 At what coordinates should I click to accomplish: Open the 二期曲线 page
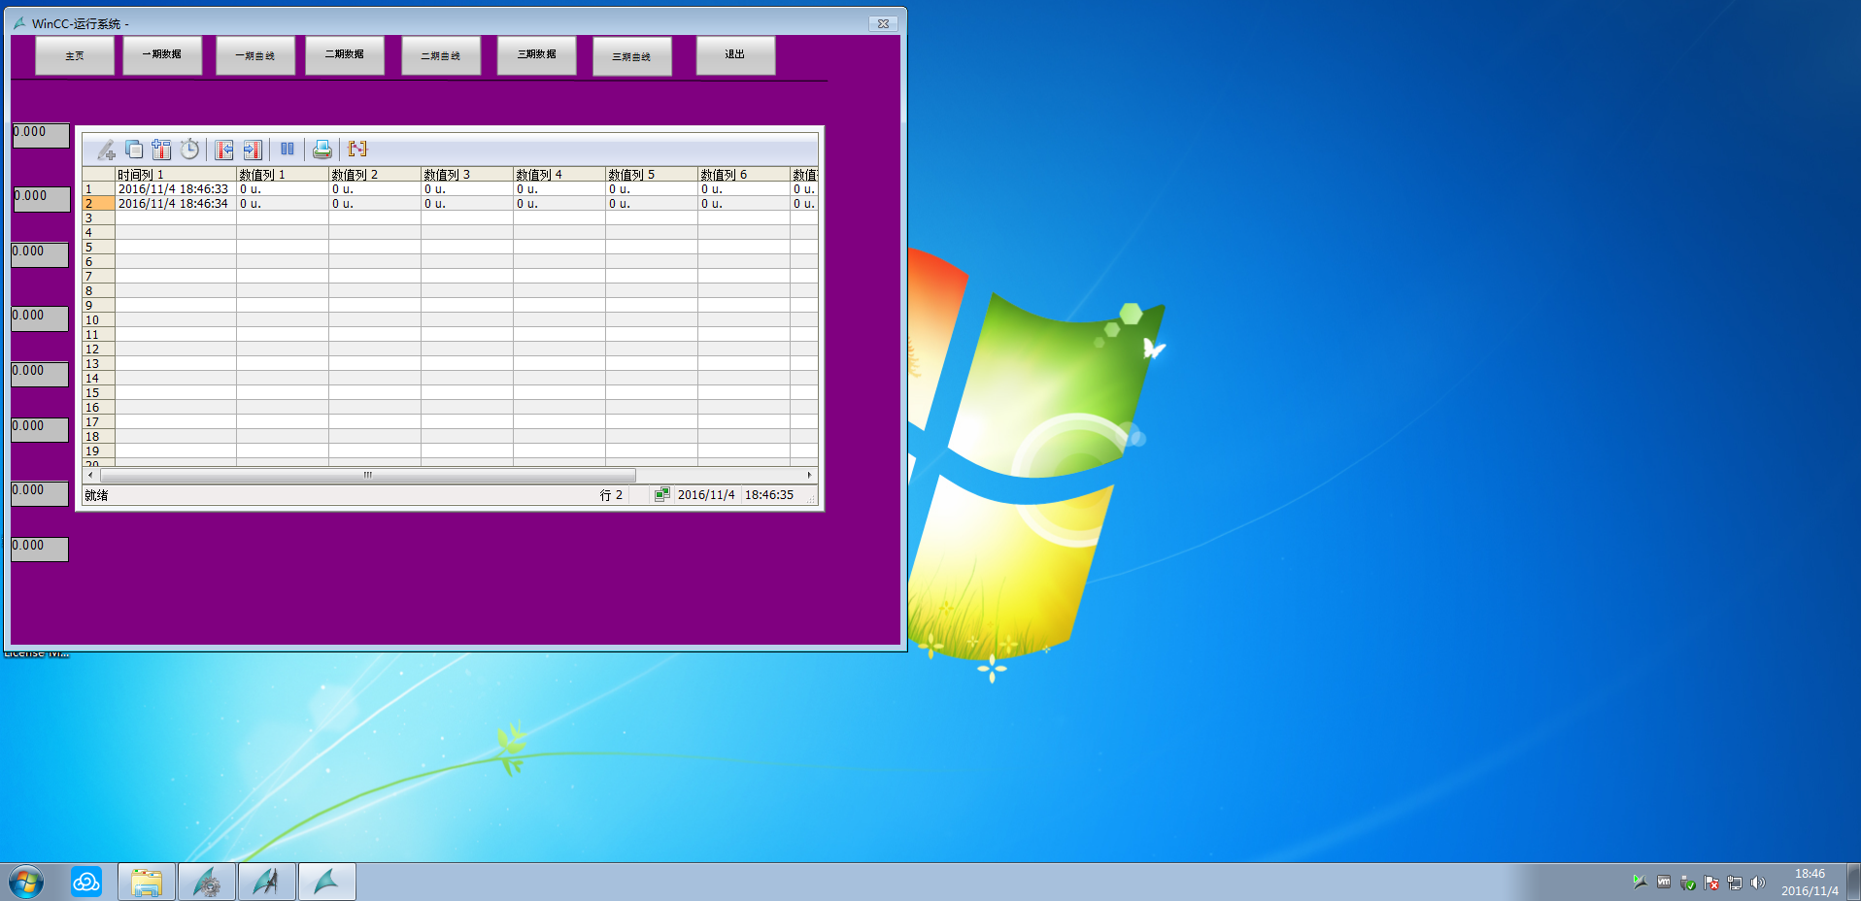(441, 56)
